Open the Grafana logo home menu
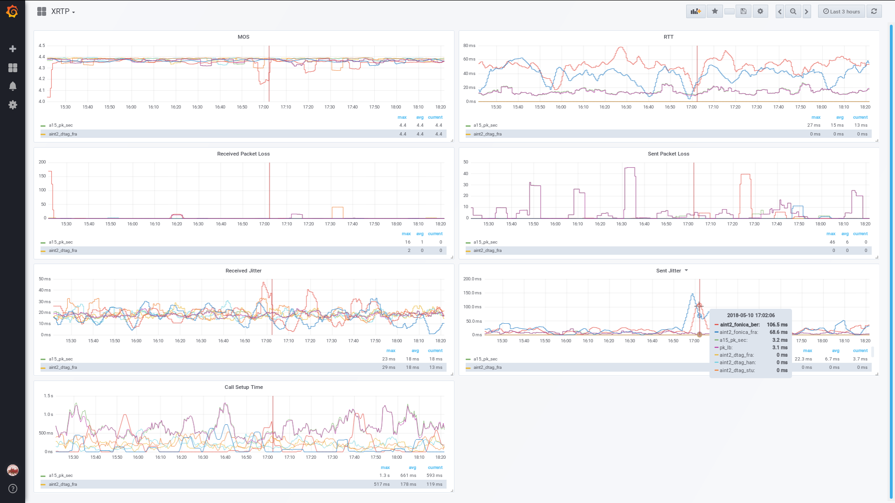Image resolution: width=895 pixels, height=503 pixels. (x=13, y=12)
